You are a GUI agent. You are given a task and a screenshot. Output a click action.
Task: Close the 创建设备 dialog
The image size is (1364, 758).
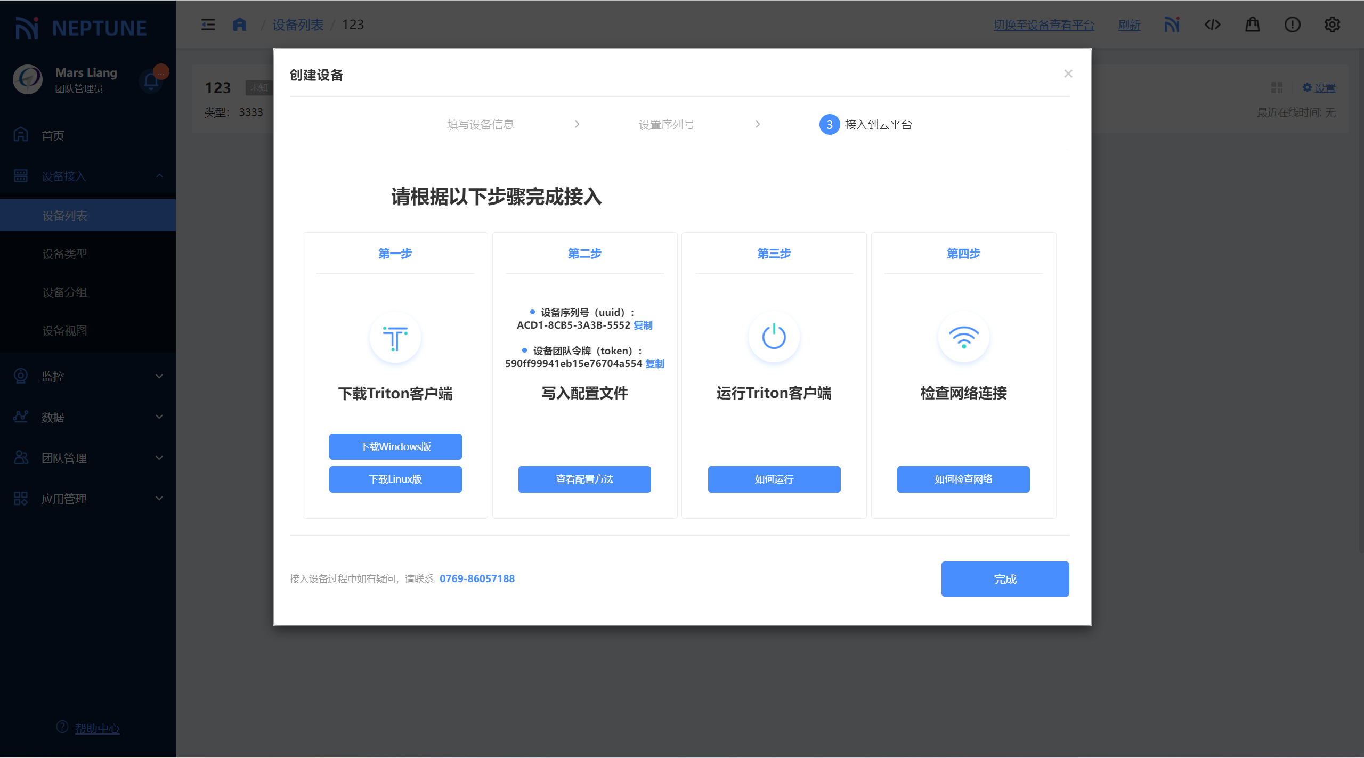click(x=1068, y=74)
